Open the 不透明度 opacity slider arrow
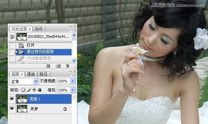The height and width of the screenshot is (124, 208). 73,81
